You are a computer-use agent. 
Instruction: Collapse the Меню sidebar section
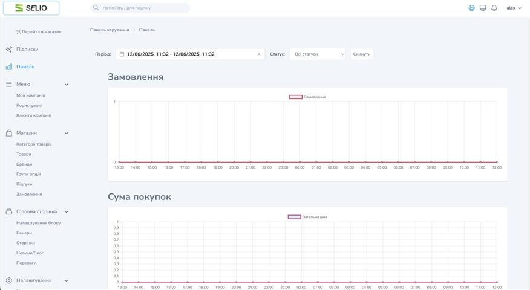tap(67, 85)
